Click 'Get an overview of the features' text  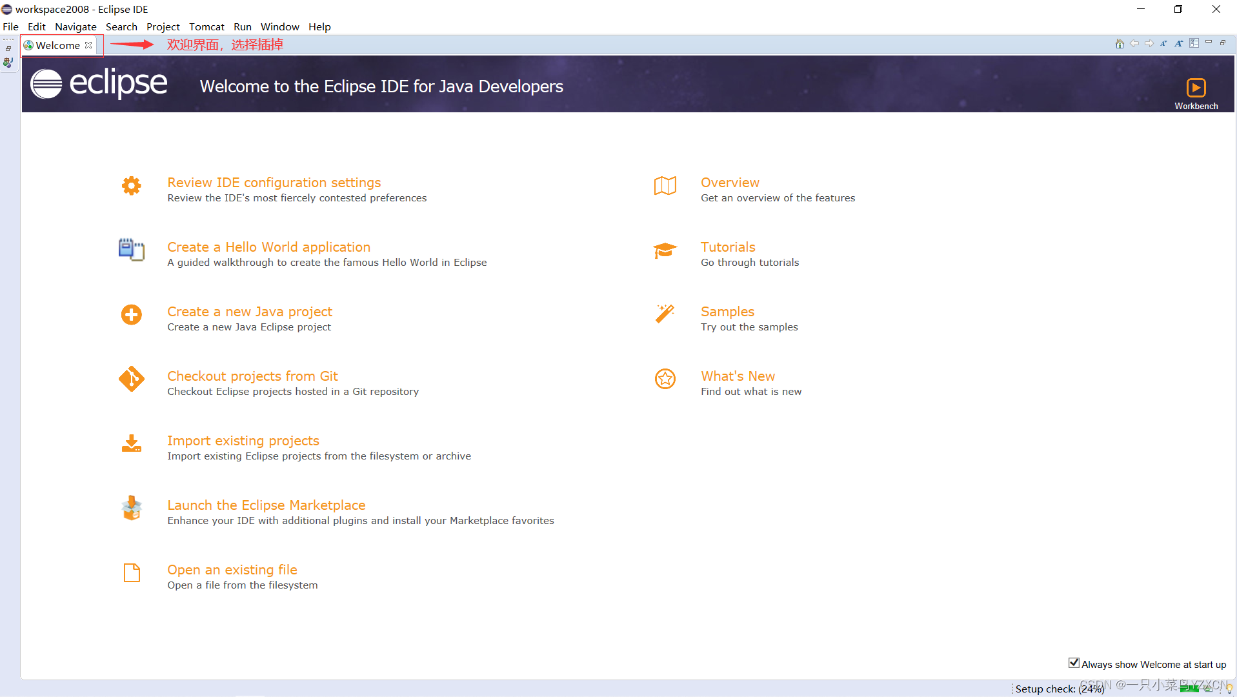coord(778,198)
